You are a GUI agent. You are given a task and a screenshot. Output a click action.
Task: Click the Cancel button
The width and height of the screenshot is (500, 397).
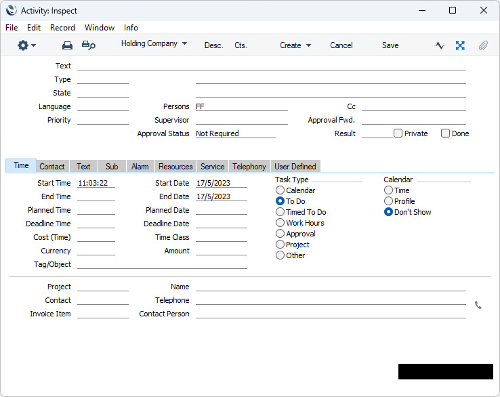[x=341, y=45]
